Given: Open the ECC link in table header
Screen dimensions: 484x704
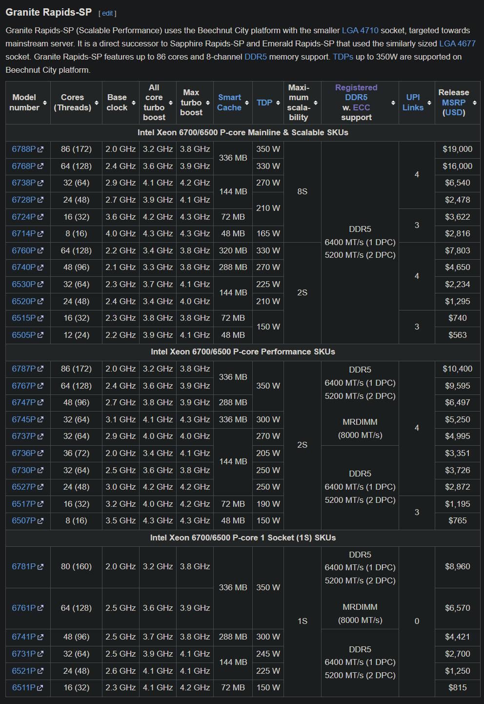Looking at the screenshot, I should coord(362,107).
